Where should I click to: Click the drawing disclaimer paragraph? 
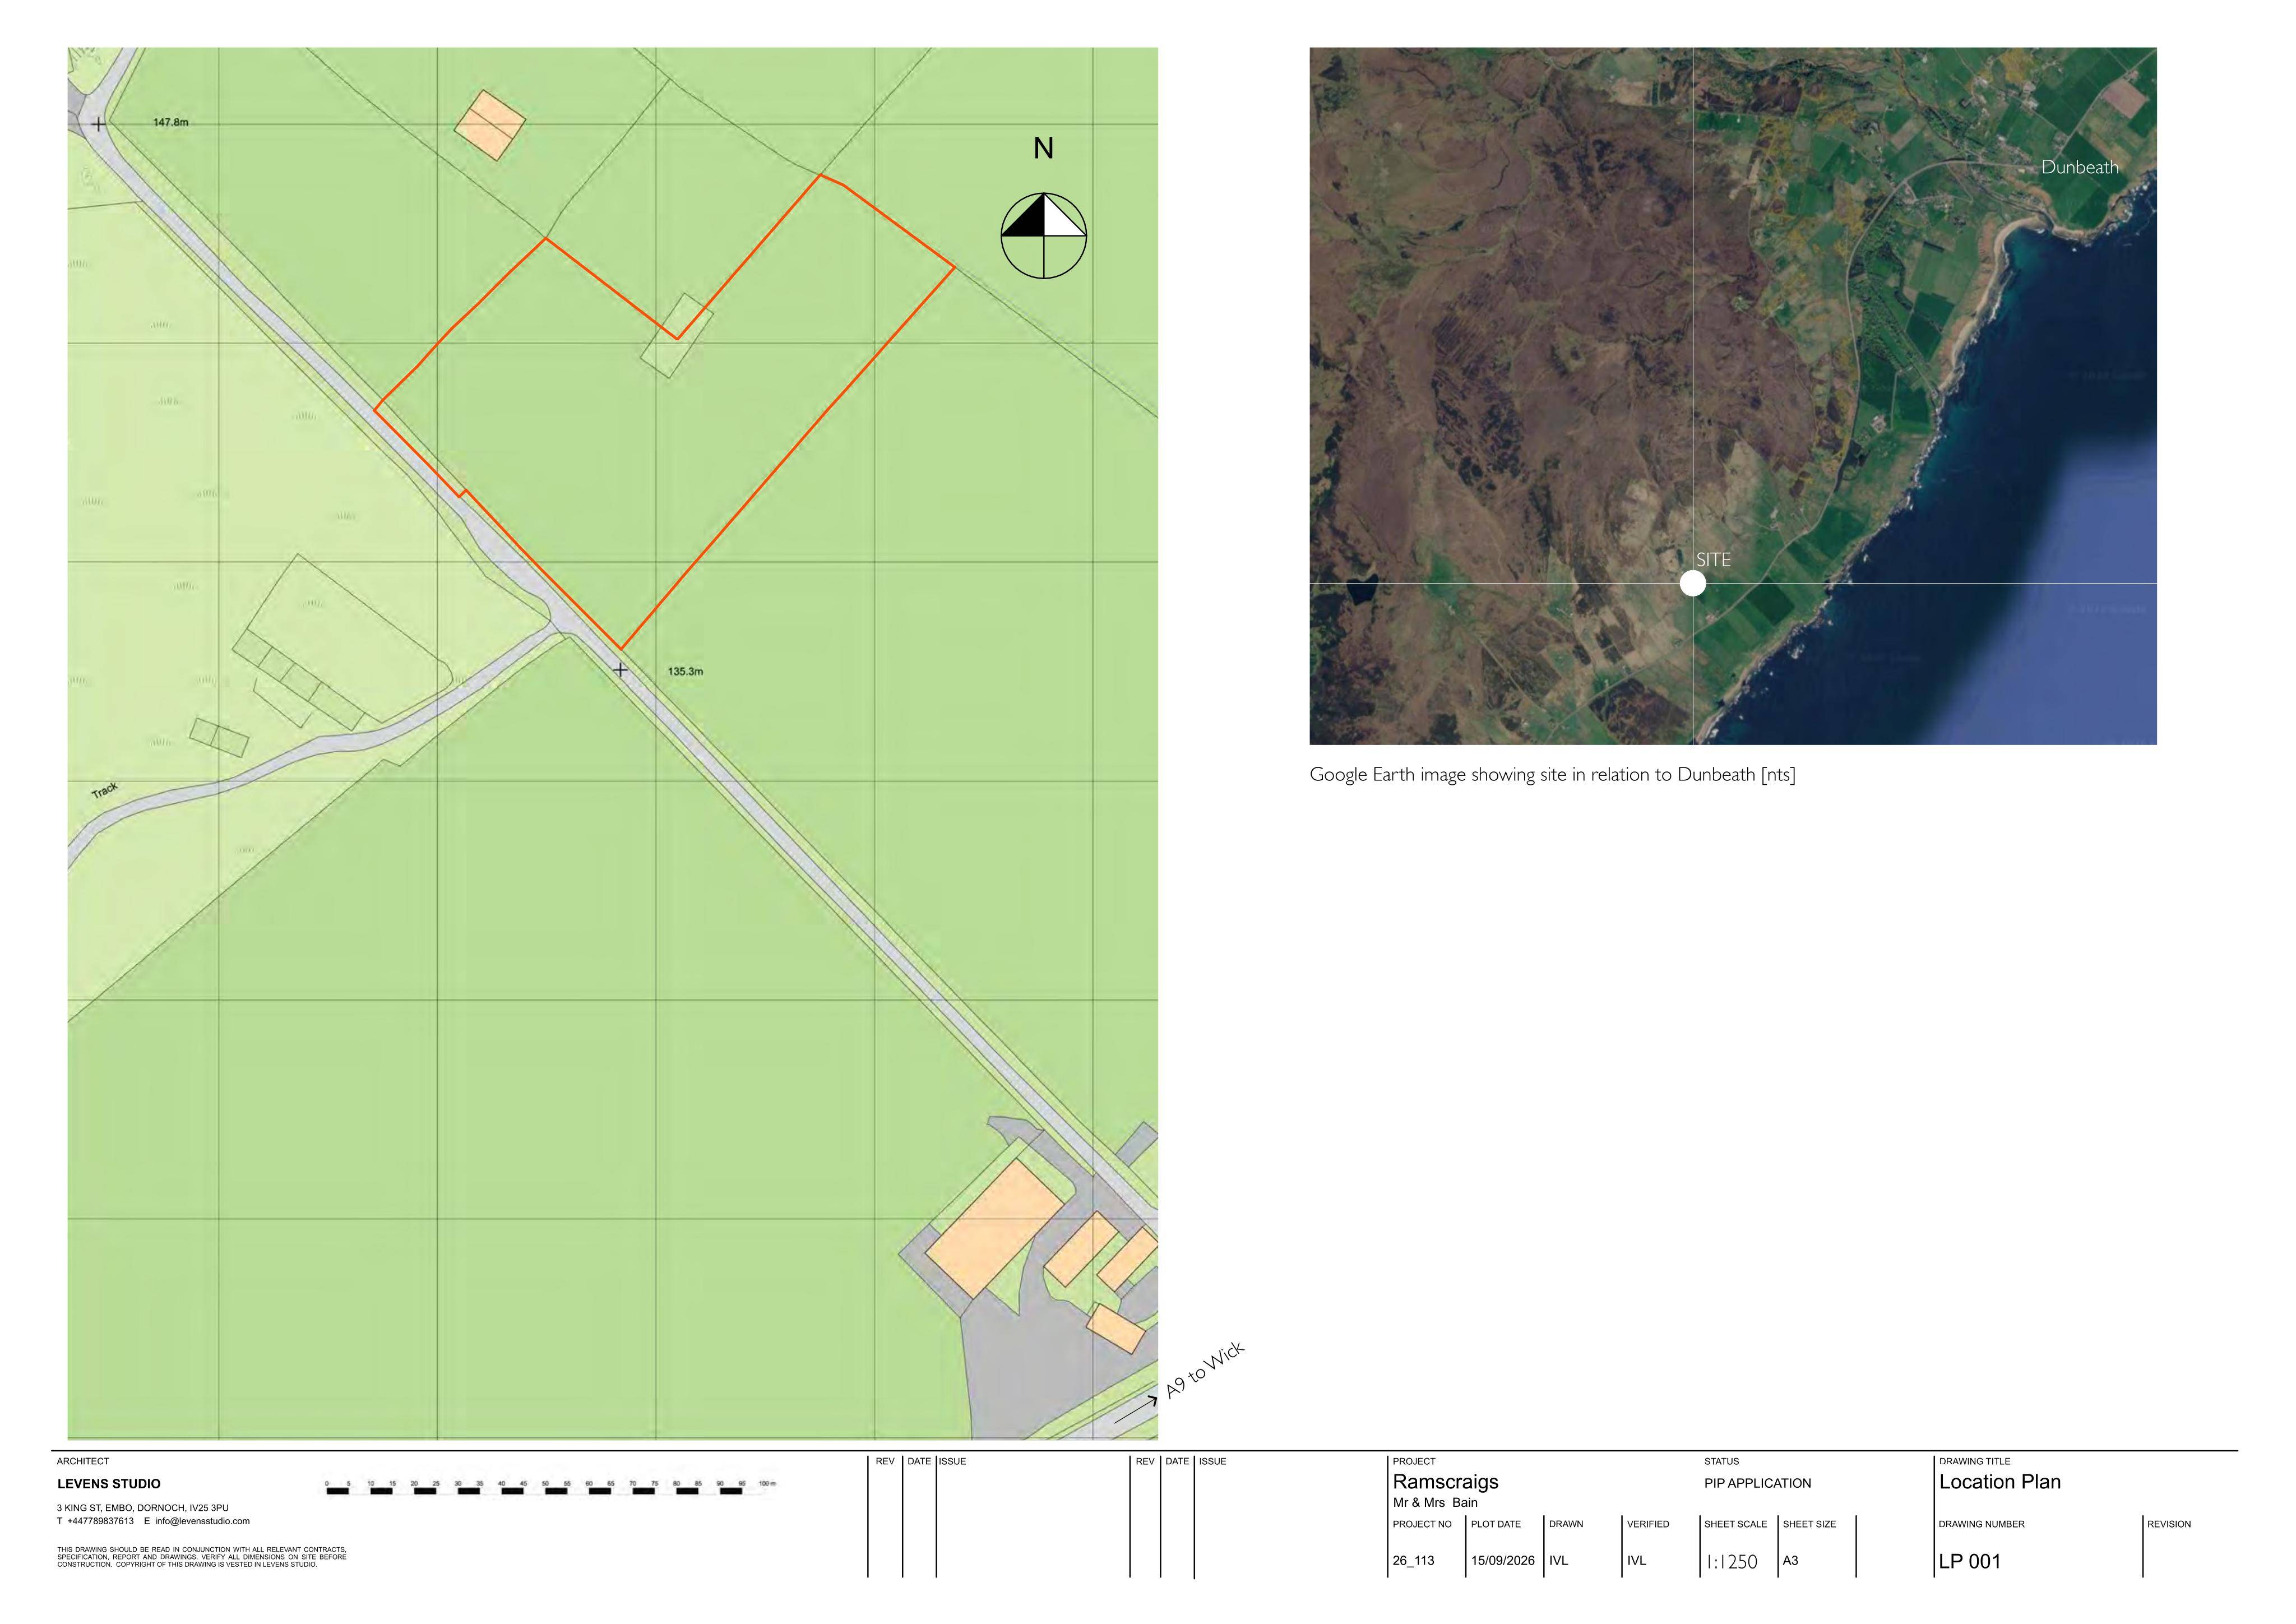point(202,1557)
